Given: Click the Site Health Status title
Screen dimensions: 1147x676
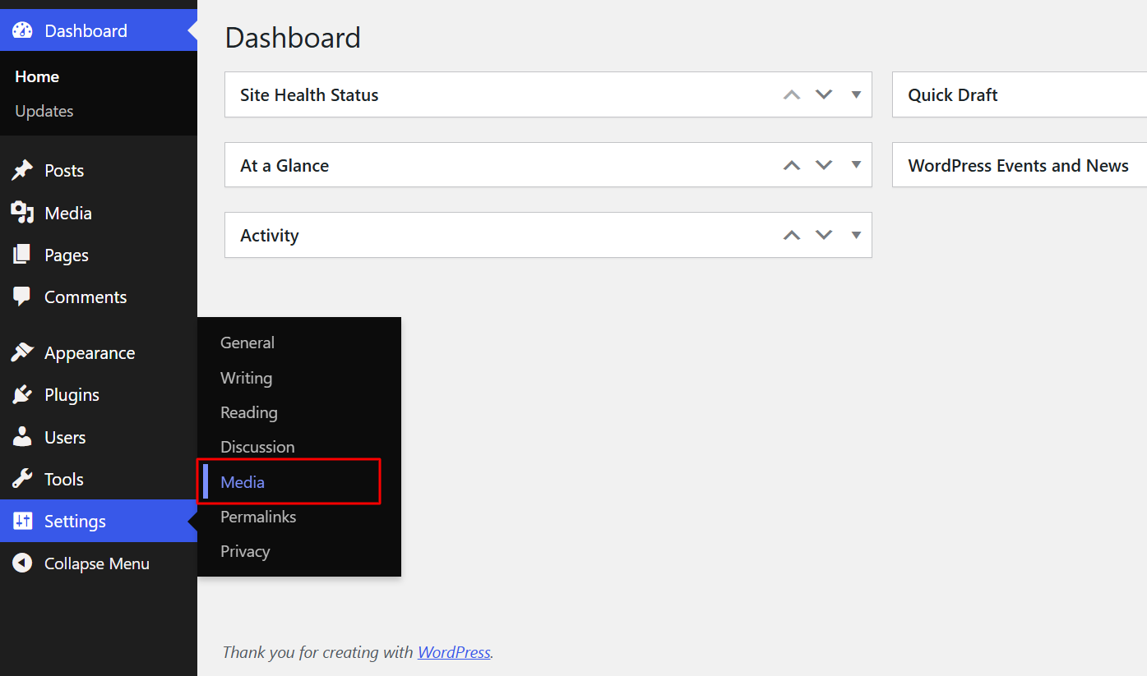Looking at the screenshot, I should coord(309,94).
